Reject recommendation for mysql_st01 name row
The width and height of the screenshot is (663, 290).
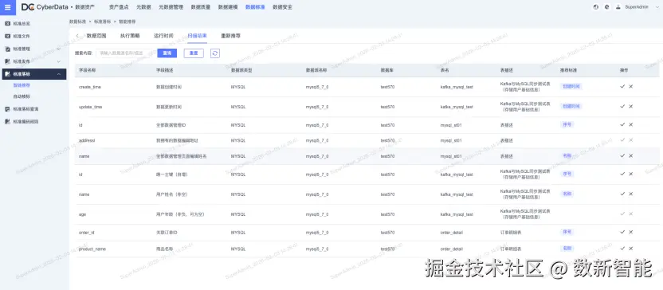point(631,155)
